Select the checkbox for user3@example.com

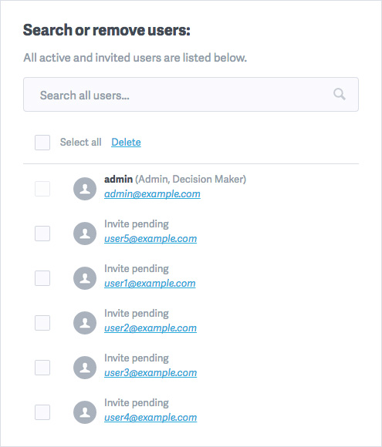42,368
